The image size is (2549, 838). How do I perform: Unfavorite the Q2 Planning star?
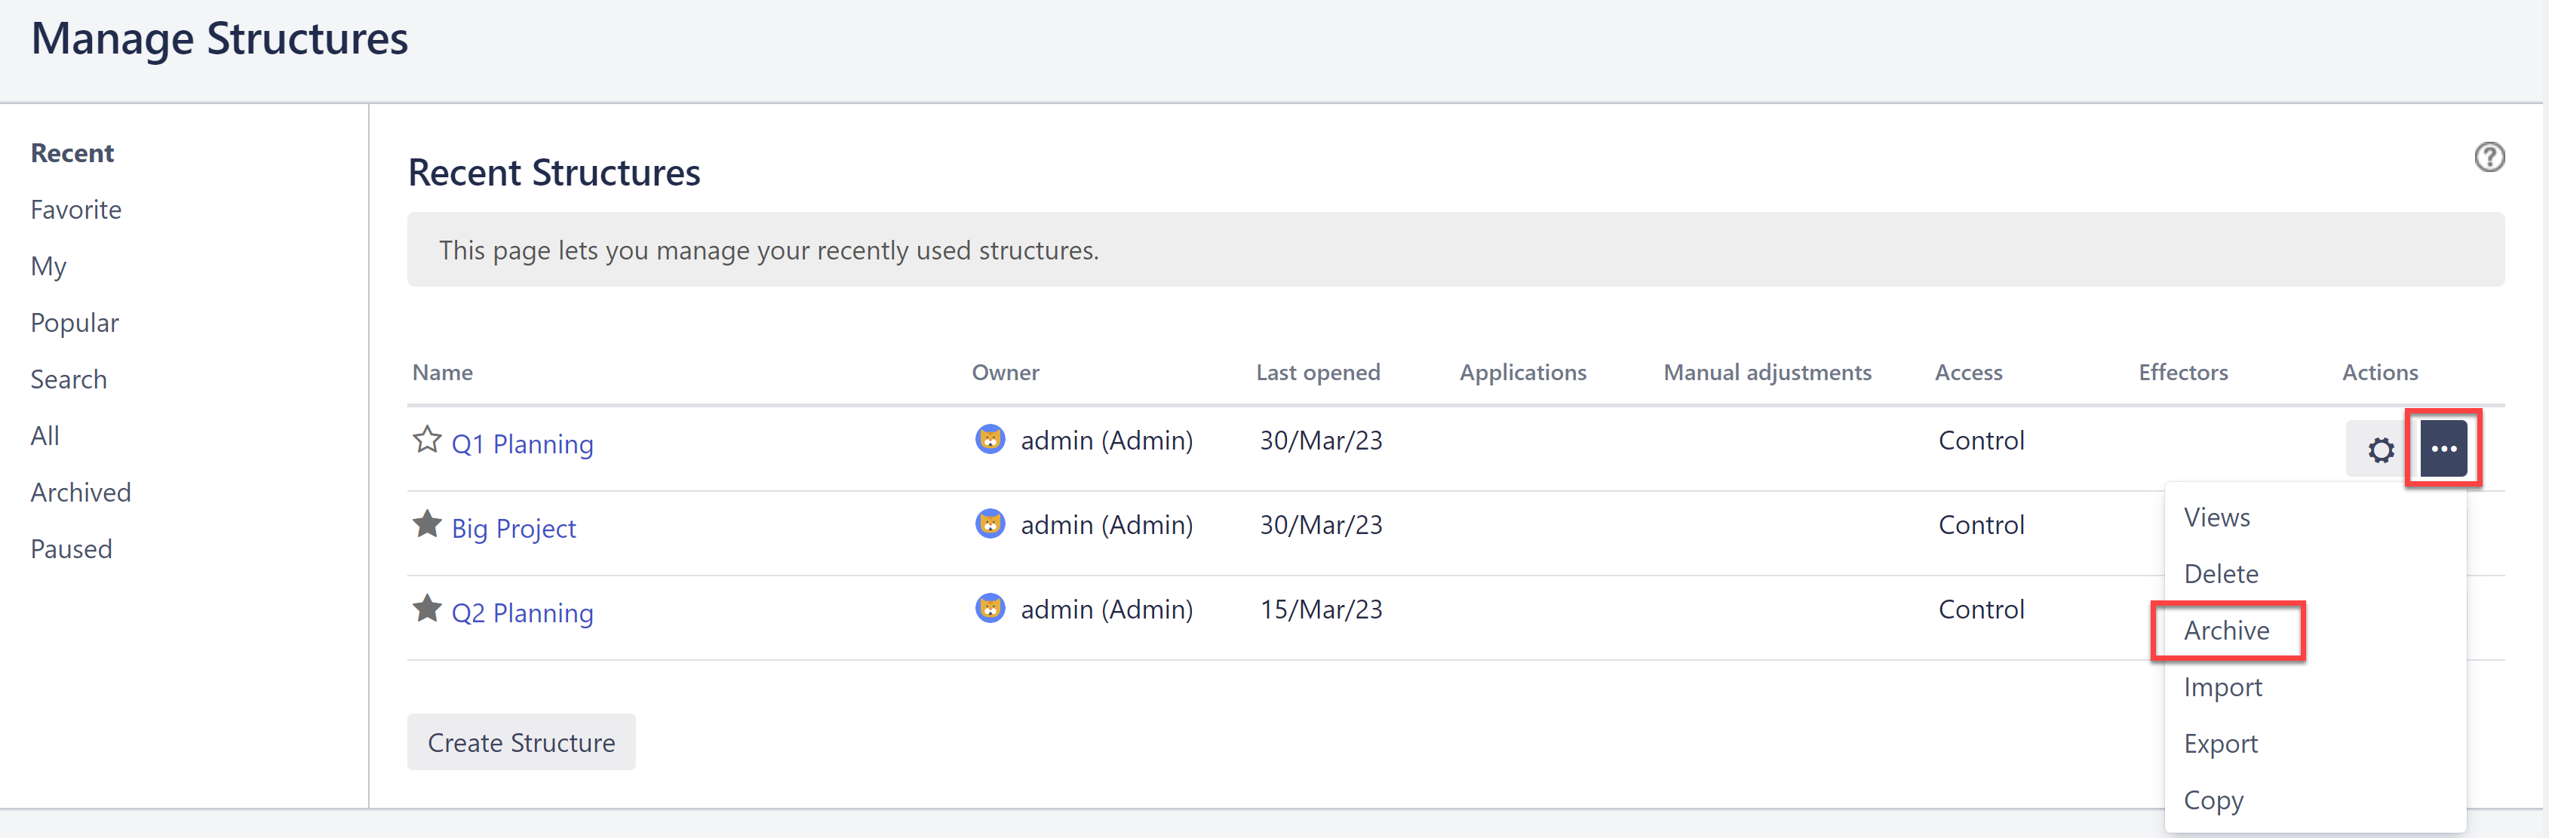tap(426, 609)
